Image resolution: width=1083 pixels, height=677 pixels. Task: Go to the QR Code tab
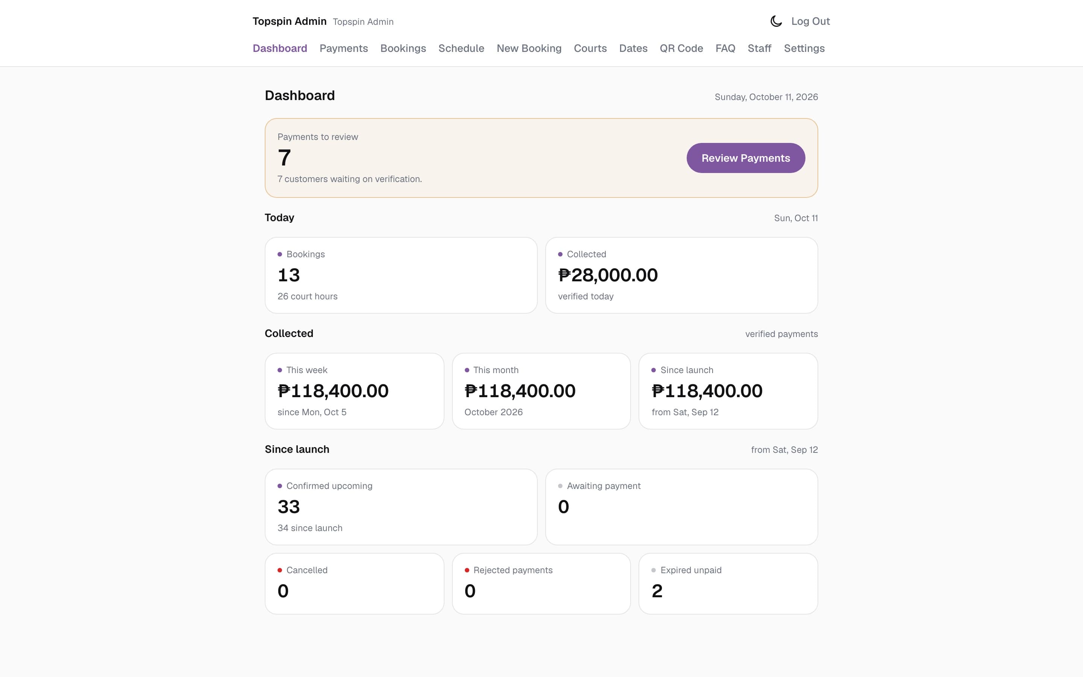(681, 49)
